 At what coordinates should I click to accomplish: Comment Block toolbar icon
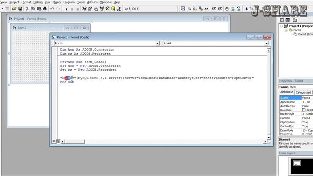point(233,9)
